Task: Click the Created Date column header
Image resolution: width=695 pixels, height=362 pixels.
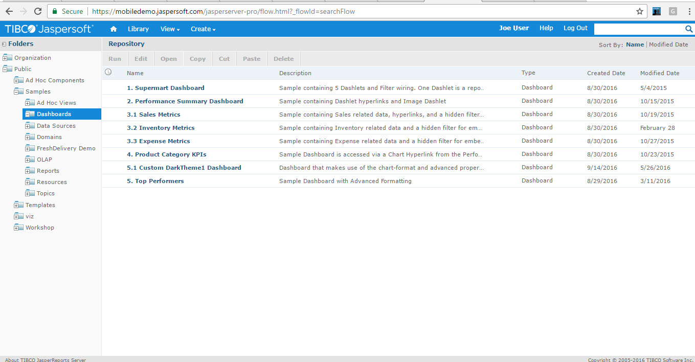Action: point(606,73)
